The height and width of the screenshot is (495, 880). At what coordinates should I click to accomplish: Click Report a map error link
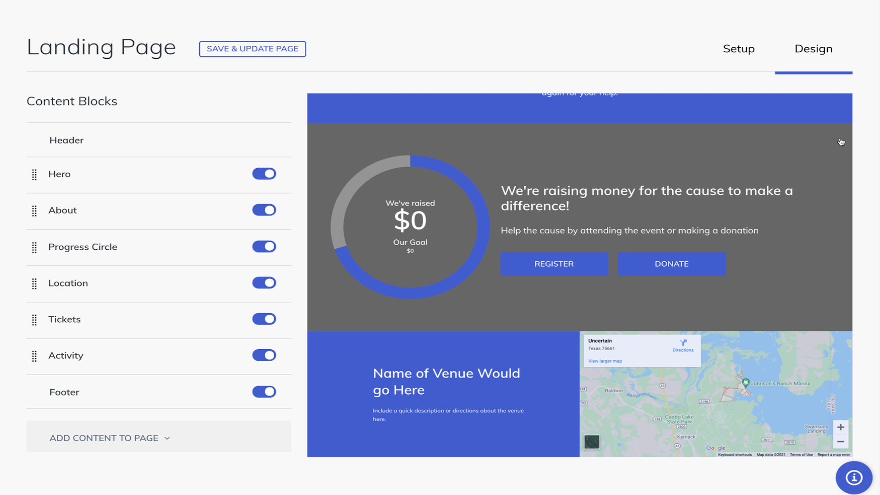pyautogui.click(x=833, y=455)
